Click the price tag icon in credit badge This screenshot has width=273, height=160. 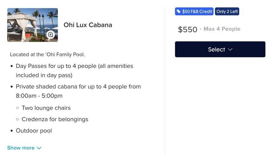tap(179, 11)
